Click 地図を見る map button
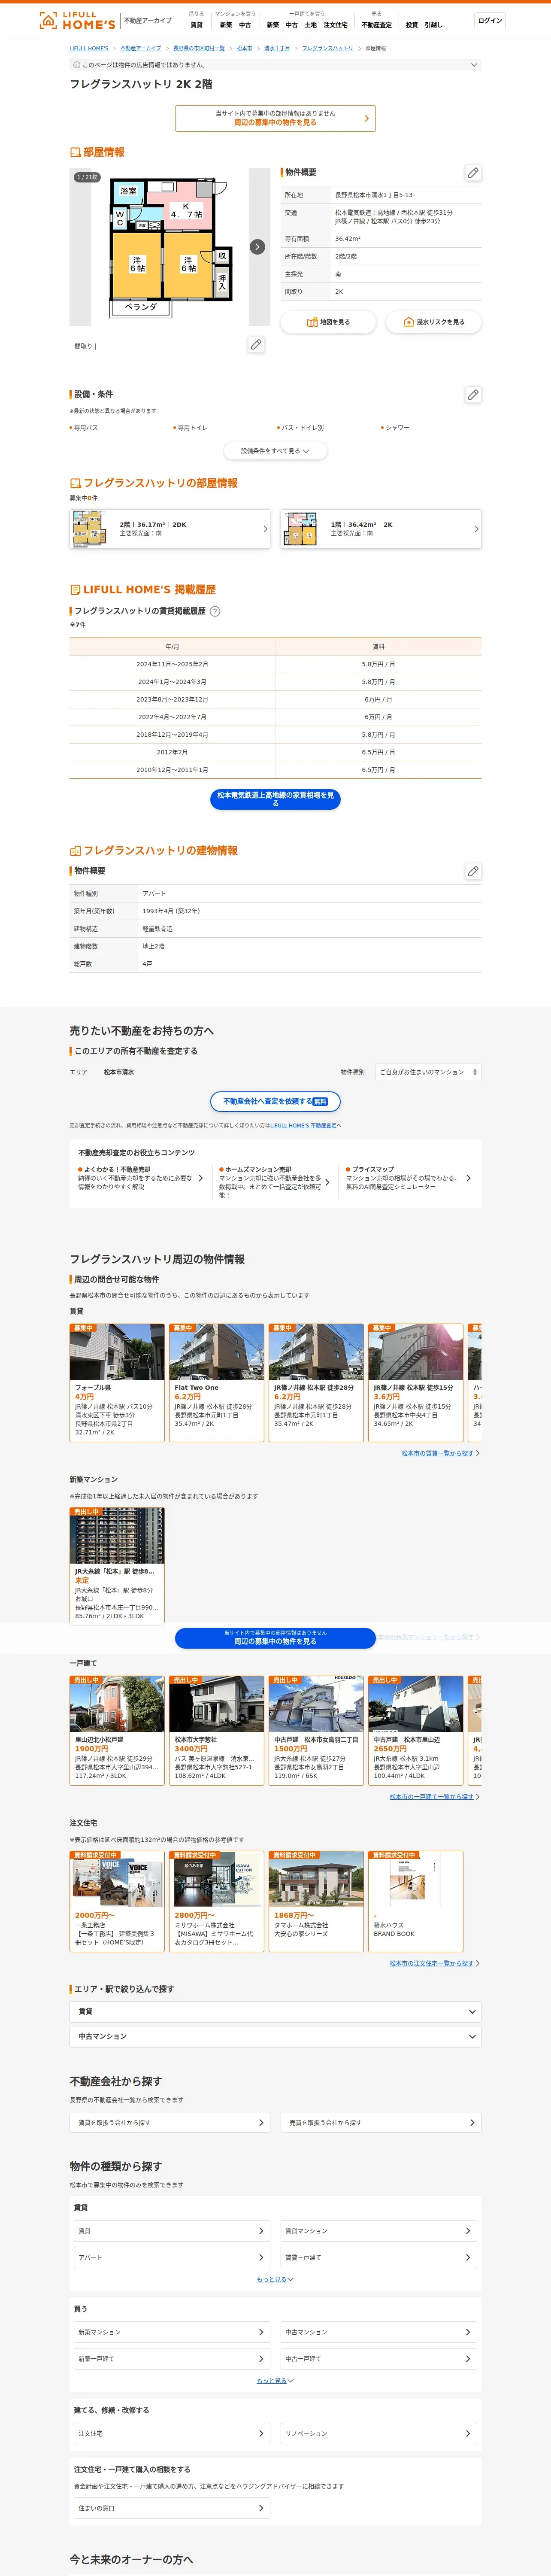This screenshot has height=2576, width=551. coord(328,322)
